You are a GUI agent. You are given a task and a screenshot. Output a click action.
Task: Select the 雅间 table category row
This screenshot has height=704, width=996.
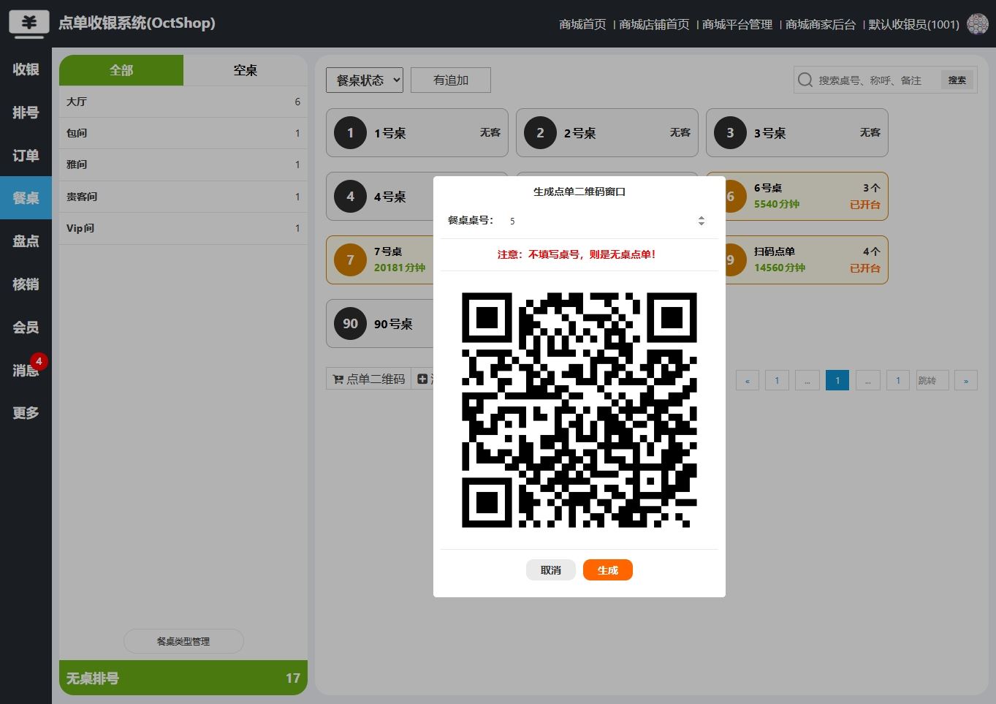[x=183, y=164]
